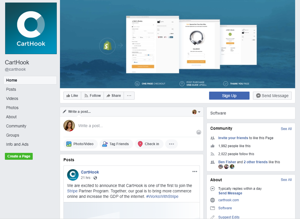Open the Stripe link in post text

72,191
